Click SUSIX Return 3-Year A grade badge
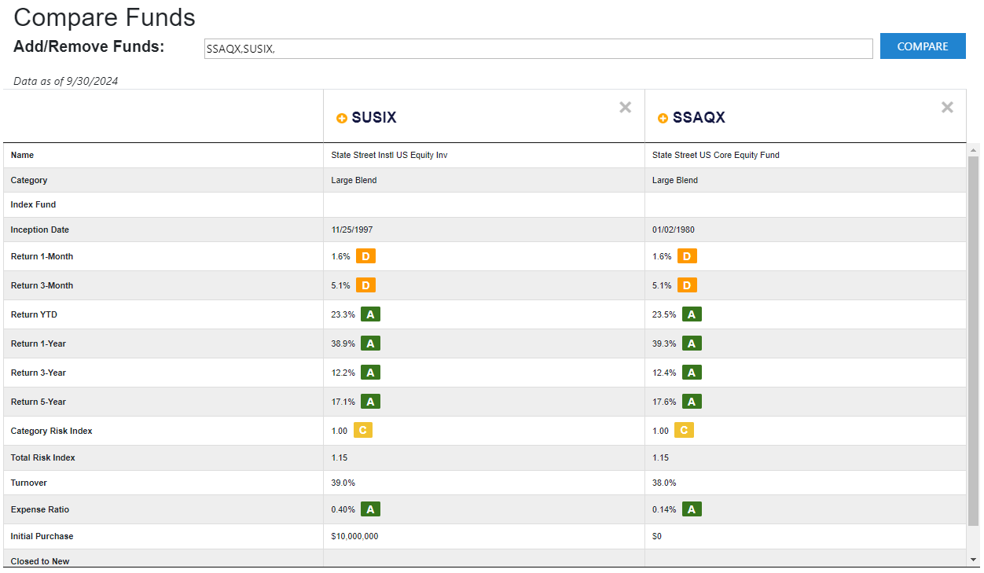Screen dimensions: 984x573 click(x=371, y=373)
